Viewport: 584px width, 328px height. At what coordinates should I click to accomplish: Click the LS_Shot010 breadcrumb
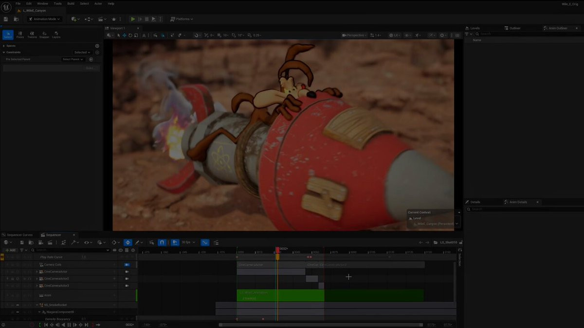[448, 242]
